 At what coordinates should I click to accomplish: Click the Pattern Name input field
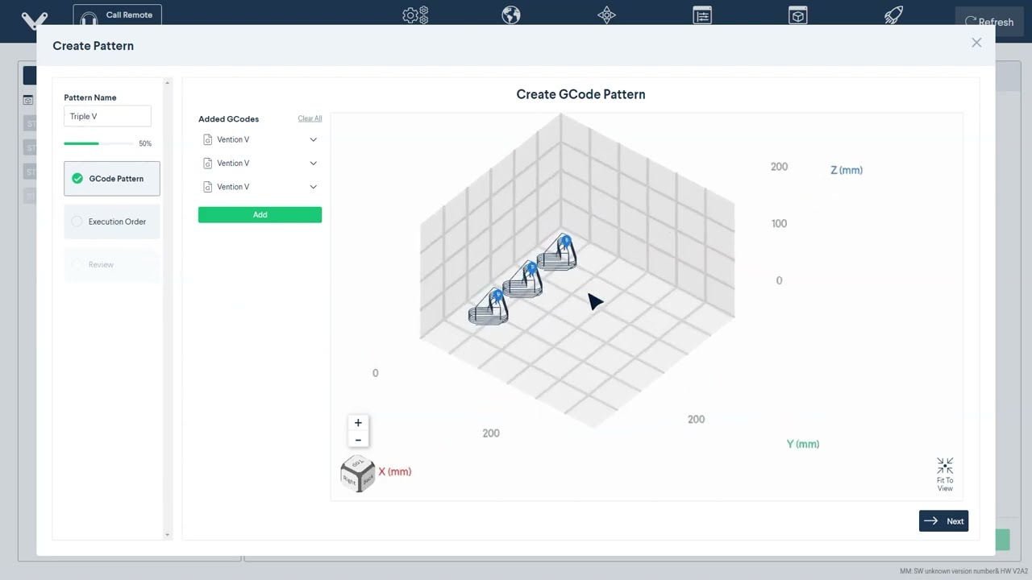[107, 116]
